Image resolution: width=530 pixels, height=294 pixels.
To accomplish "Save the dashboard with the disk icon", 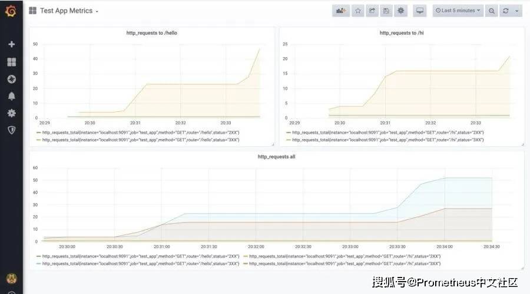I will pyautogui.click(x=386, y=11).
